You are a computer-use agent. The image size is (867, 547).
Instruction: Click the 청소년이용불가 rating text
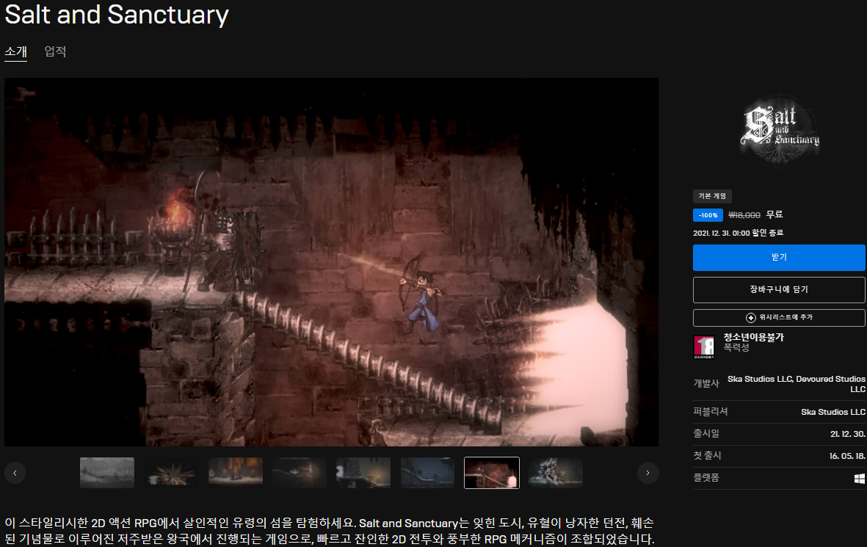754,337
